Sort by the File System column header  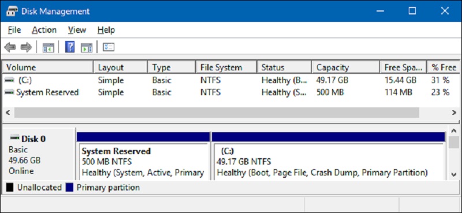[226, 68]
